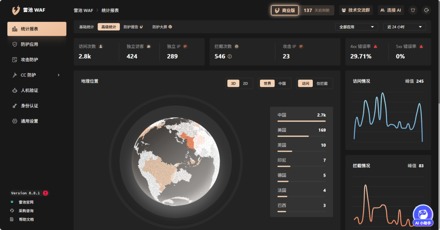Open 统计报表 in the sidebar
This screenshot has width=440, height=230.
37,29
